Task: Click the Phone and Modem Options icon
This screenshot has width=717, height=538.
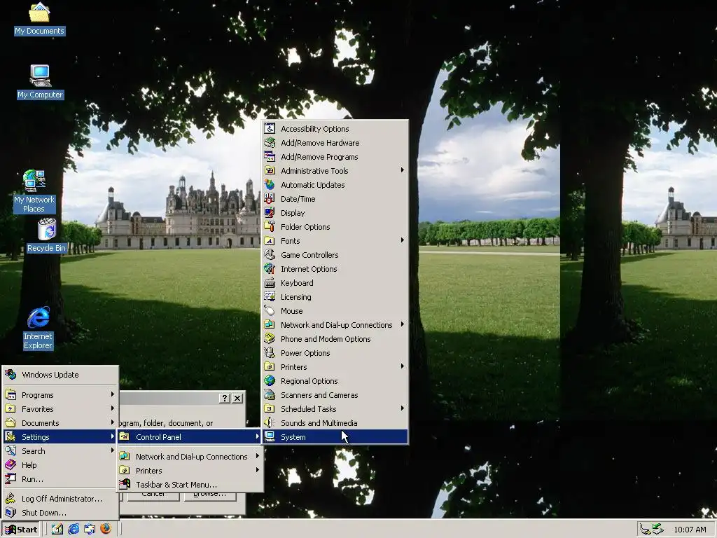Action: (x=270, y=339)
